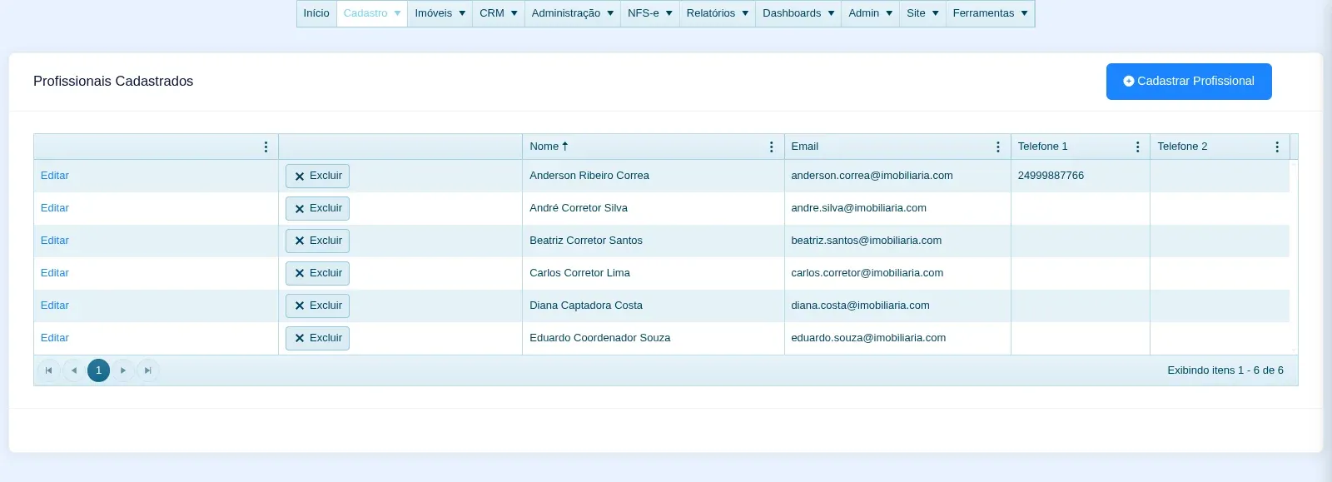Viewport: 1332px width, 482px height.
Task: Click Editar for Diana Captadora Costa
Action: coord(55,306)
